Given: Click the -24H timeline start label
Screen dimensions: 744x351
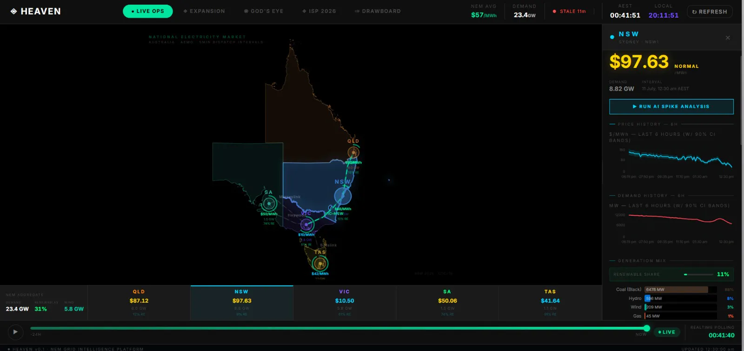Looking at the screenshot, I should [x=36, y=335].
